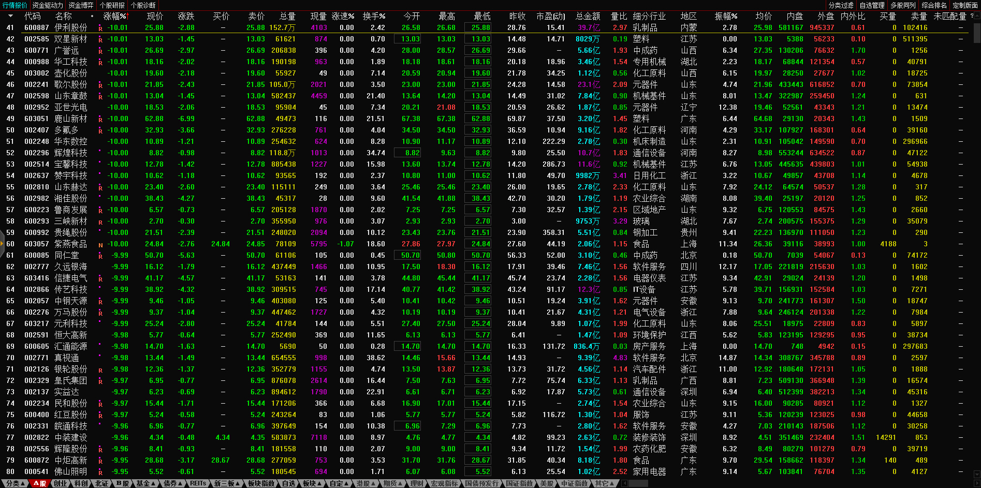Open the column header dropdown triangle before 代码
Viewport: 981px width, 488px height.
tap(10, 16)
